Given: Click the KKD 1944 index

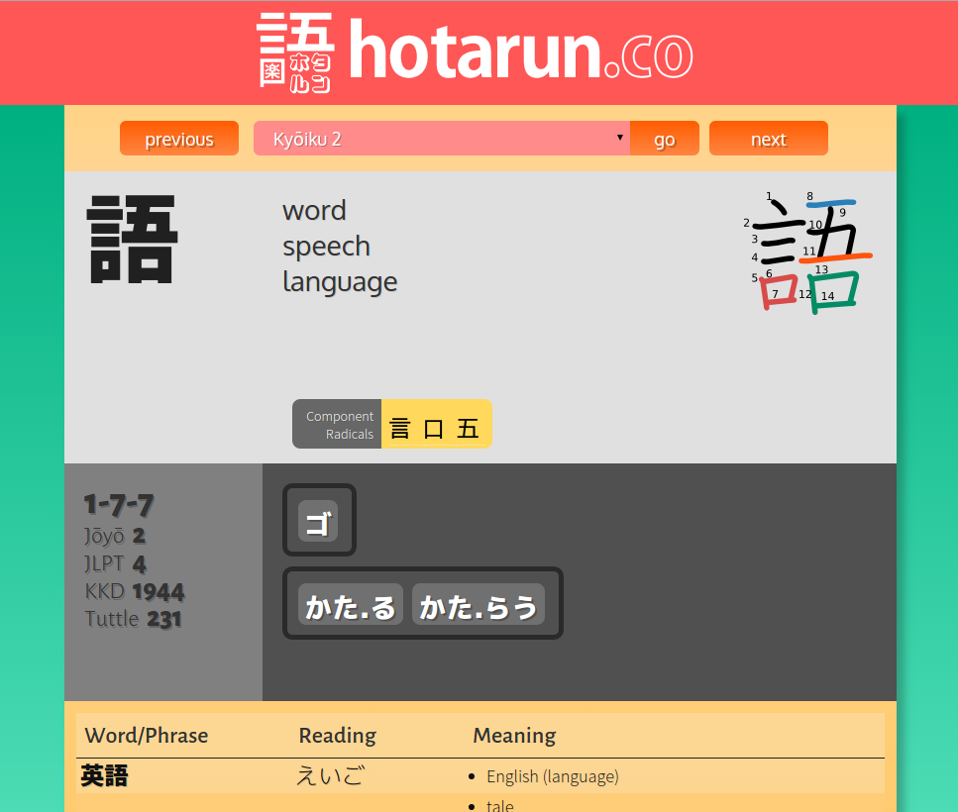Looking at the screenshot, I should [135, 591].
